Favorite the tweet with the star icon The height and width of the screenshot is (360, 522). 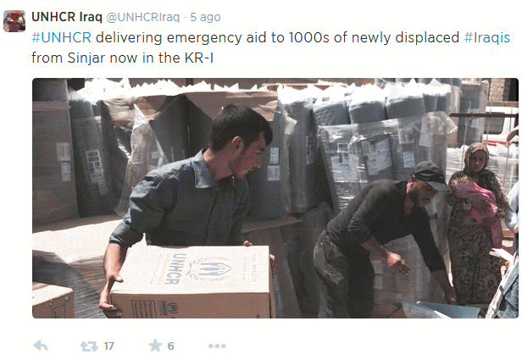[155, 346]
